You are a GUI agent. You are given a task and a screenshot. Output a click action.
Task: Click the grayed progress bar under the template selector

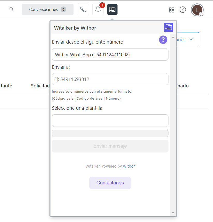tap(110, 133)
